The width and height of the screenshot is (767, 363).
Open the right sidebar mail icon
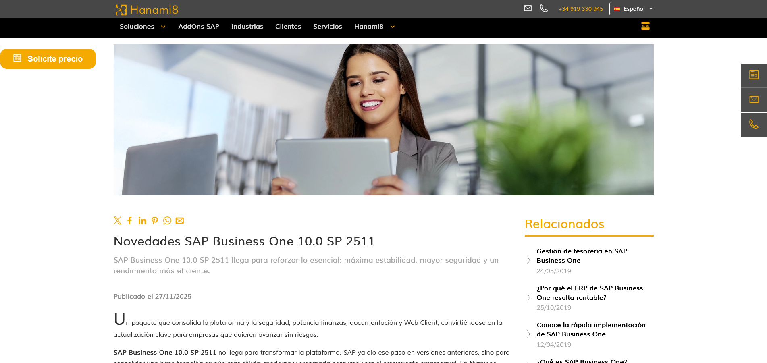click(x=754, y=100)
